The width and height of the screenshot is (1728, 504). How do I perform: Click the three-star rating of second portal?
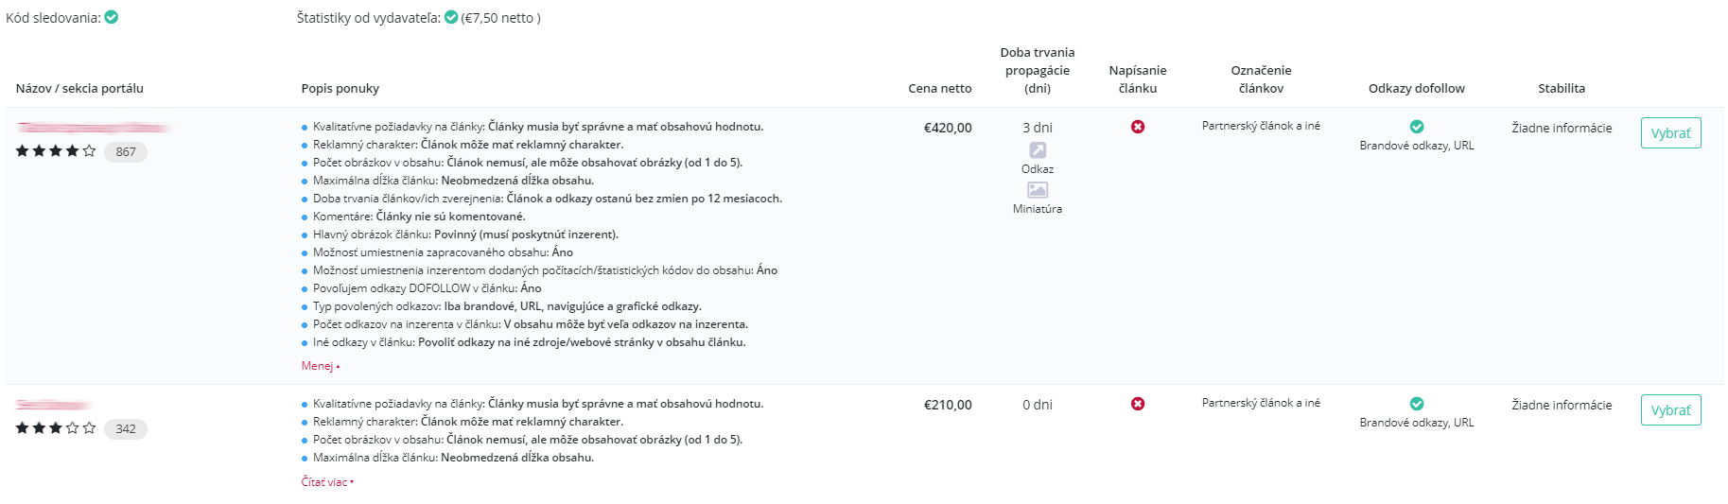click(x=56, y=428)
